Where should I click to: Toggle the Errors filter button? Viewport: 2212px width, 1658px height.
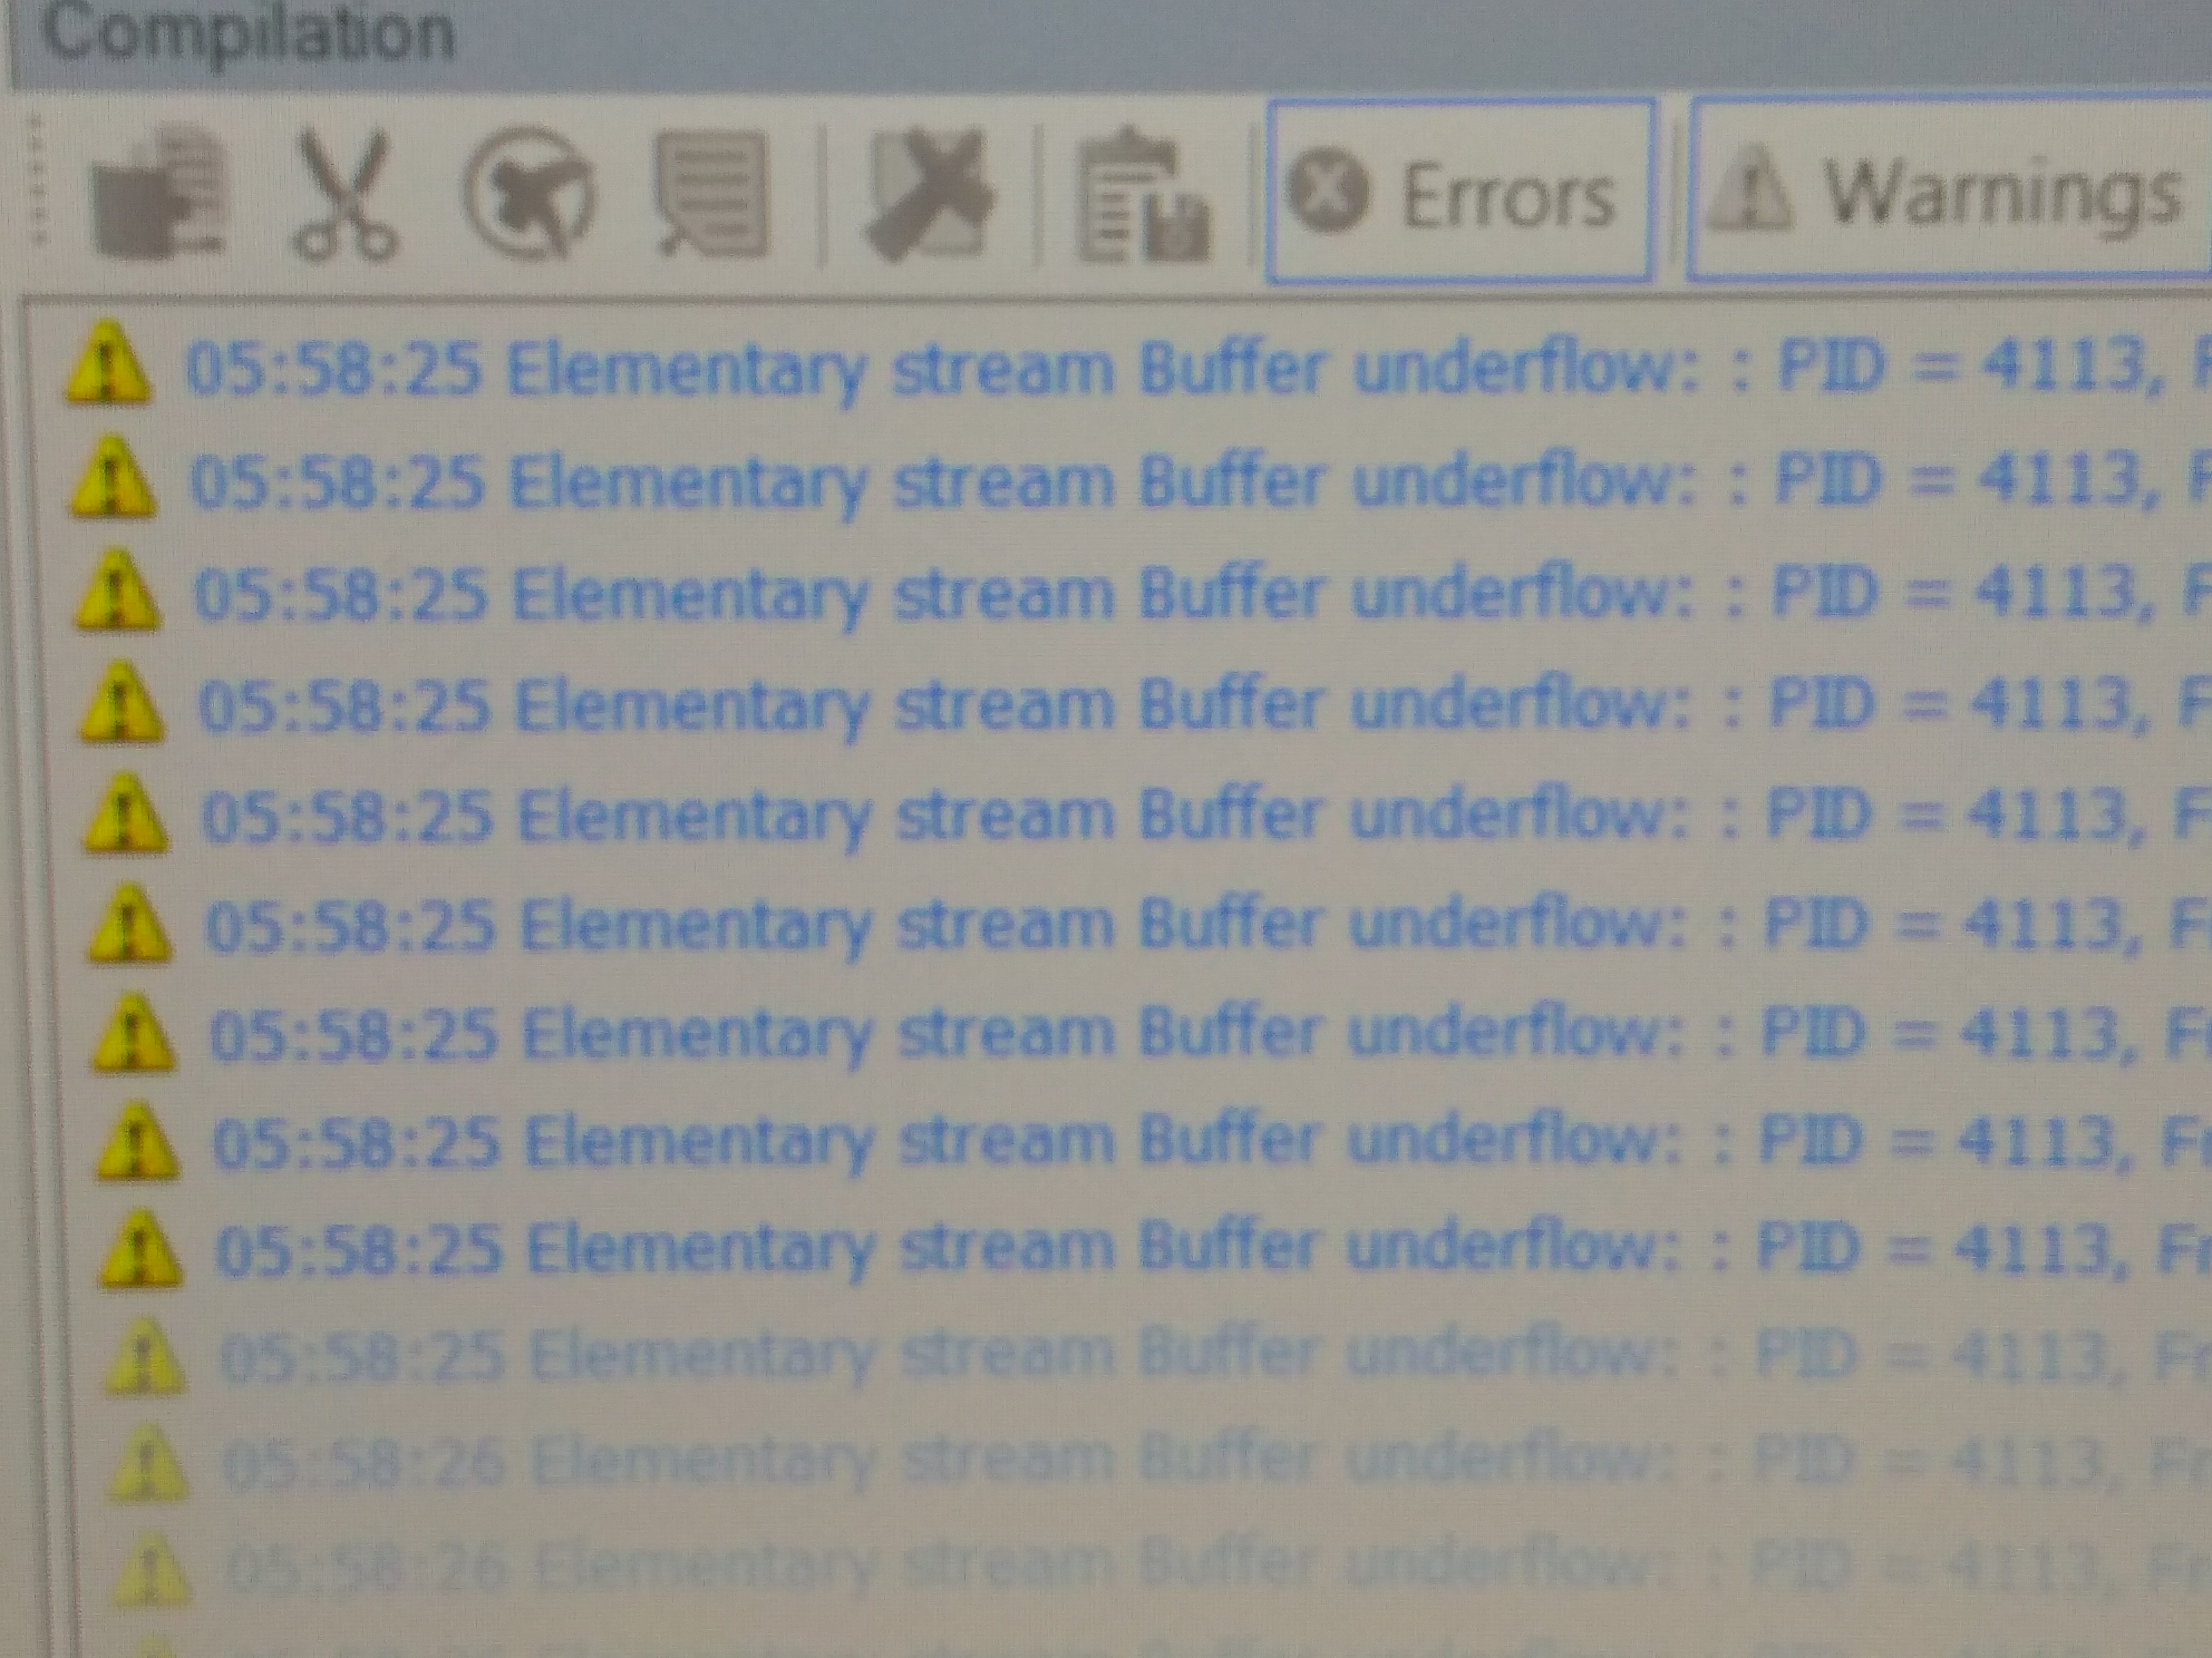pos(1459,190)
